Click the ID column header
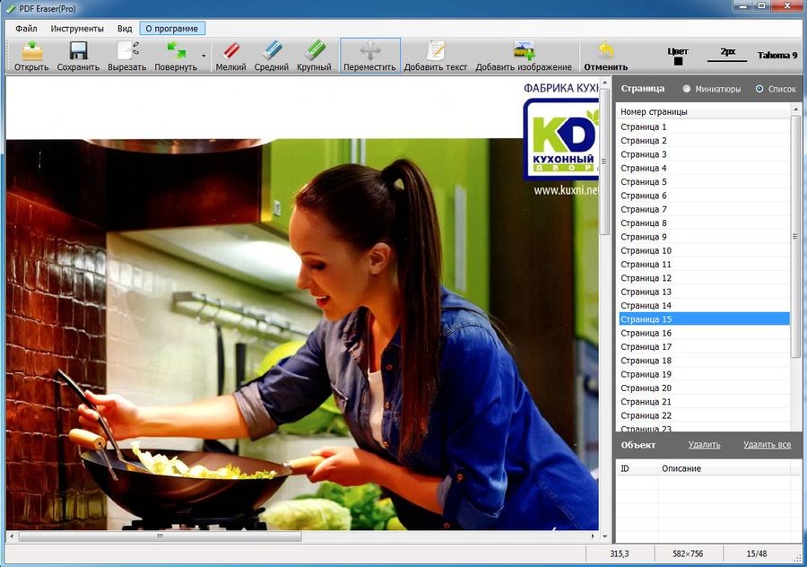 coord(638,468)
